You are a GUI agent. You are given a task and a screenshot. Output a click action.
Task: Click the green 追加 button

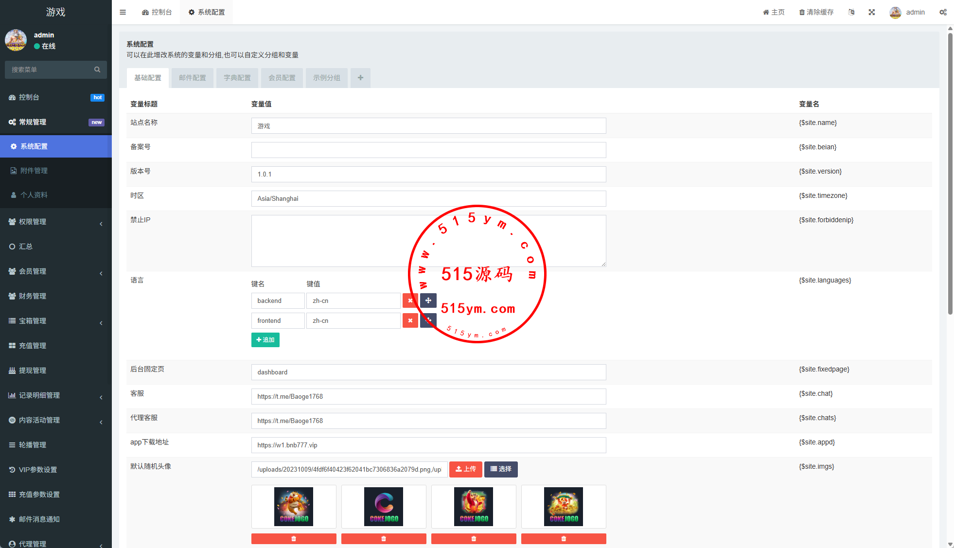tap(265, 339)
